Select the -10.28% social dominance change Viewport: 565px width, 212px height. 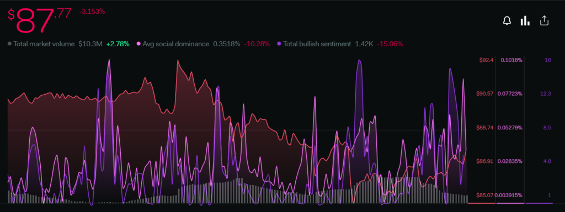(x=257, y=44)
